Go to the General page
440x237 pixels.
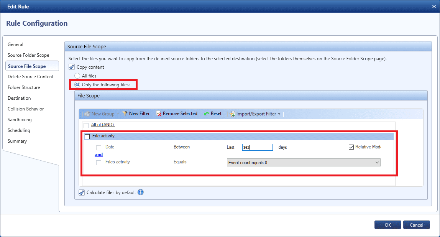15,44
